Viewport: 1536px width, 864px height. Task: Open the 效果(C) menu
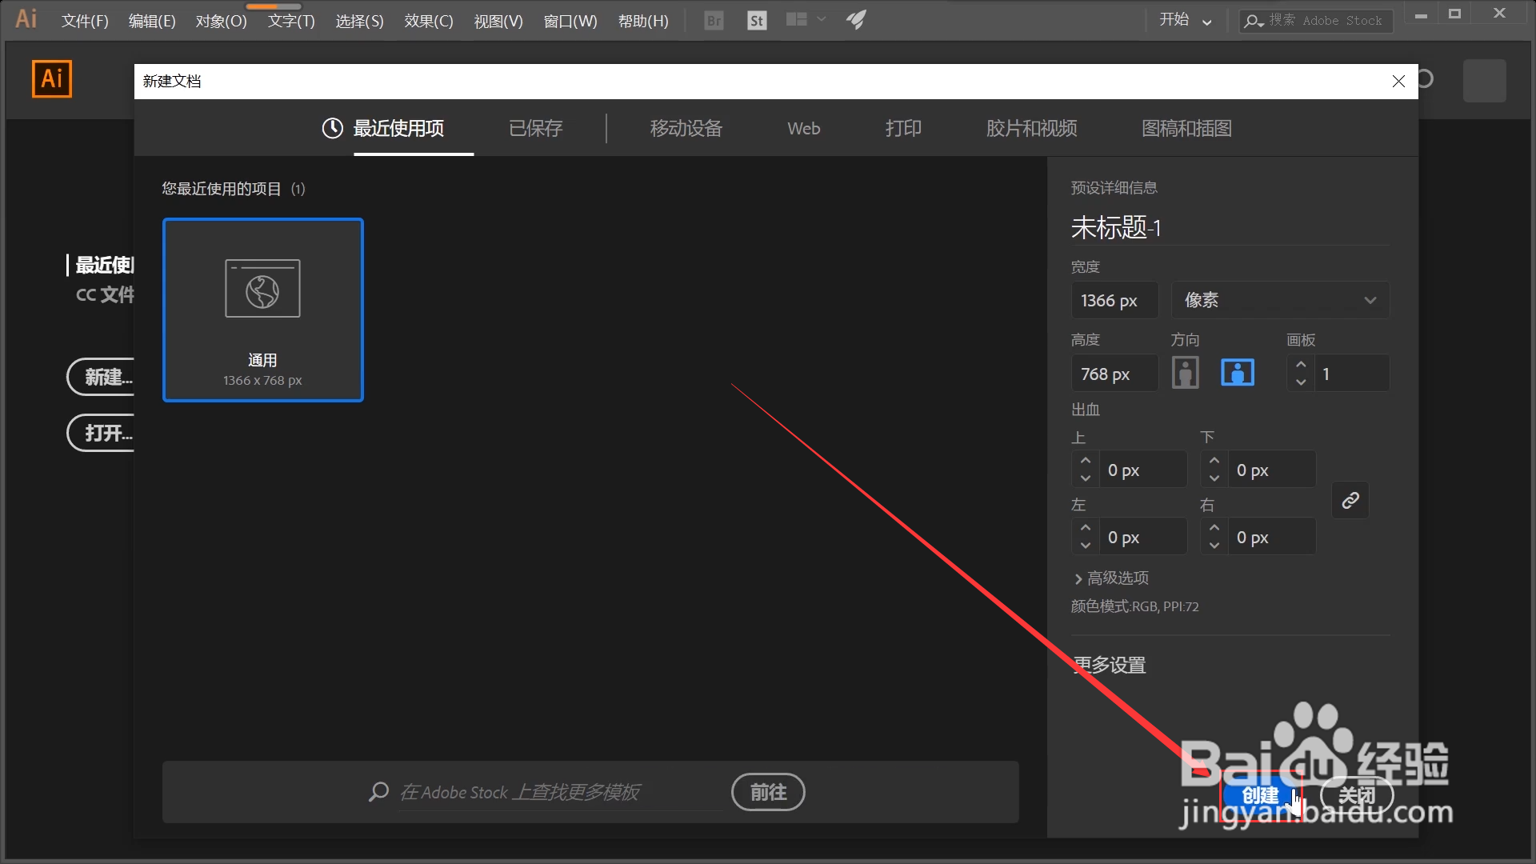(x=428, y=22)
